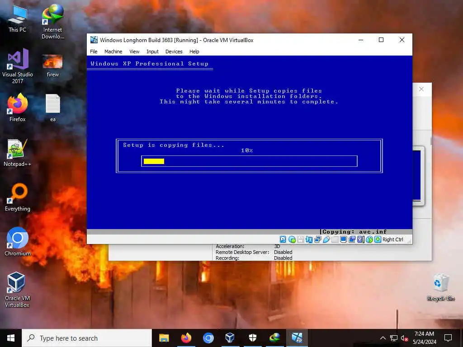This screenshot has height=347, width=463.
Task: Open the View menu in VirtualBox
Action: (x=134, y=52)
